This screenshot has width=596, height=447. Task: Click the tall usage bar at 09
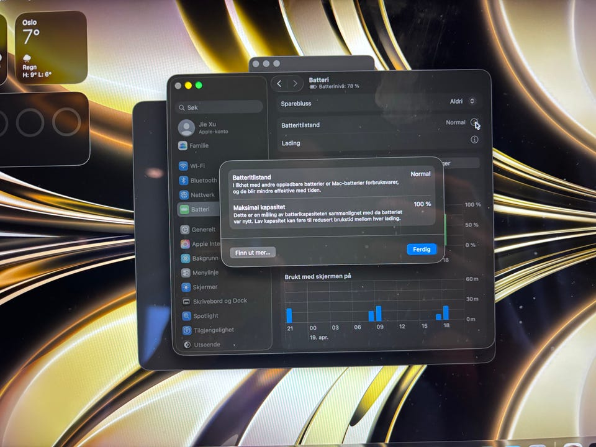[x=379, y=313]
